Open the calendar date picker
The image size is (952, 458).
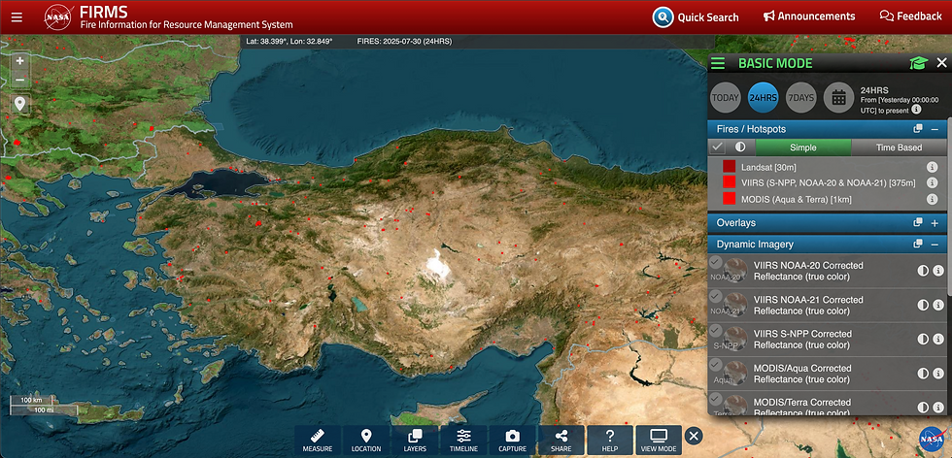tap(838, 98)
